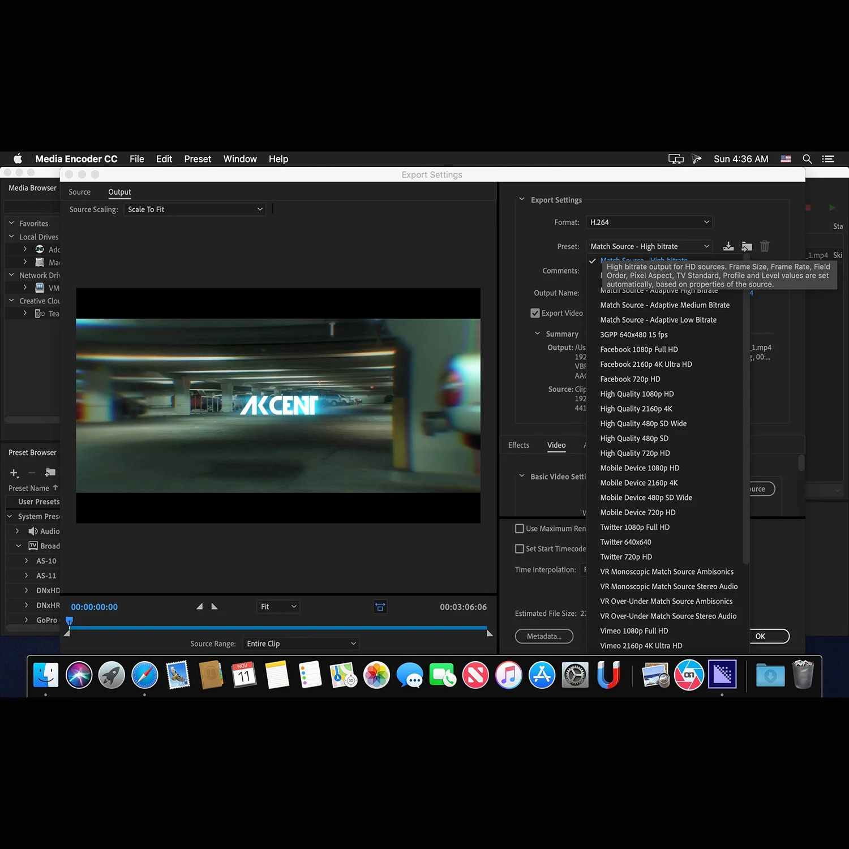Screen dimensions: 849x849
Task: Switch to the Source tab
Action: (79, 192)
